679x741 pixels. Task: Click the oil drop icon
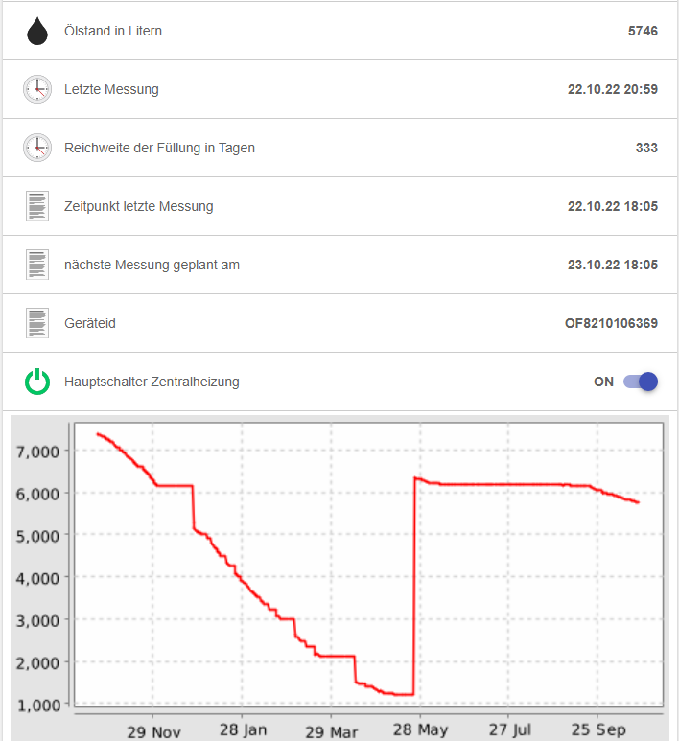pos(37,32)
